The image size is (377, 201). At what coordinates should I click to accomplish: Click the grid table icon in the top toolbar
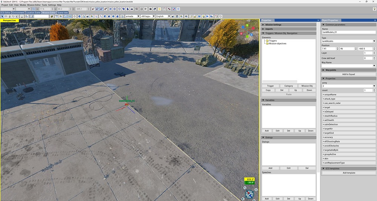click(x=141, y=9)
